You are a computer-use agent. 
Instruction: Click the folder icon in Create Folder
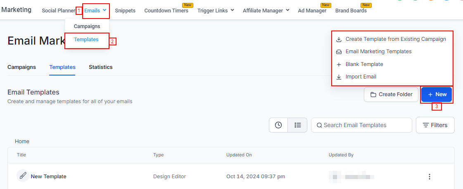[x=373, y=94]
